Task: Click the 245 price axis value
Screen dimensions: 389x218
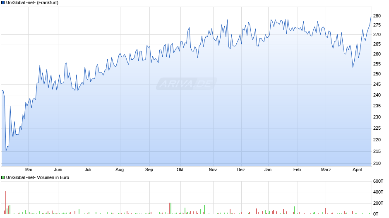Action: coord(377,84)
